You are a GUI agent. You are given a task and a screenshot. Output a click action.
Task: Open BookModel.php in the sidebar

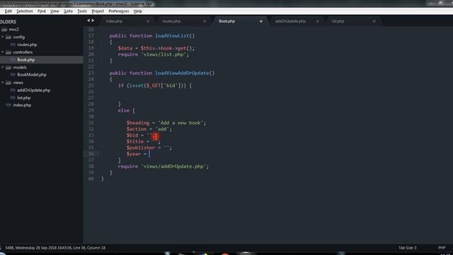[31, 74]
